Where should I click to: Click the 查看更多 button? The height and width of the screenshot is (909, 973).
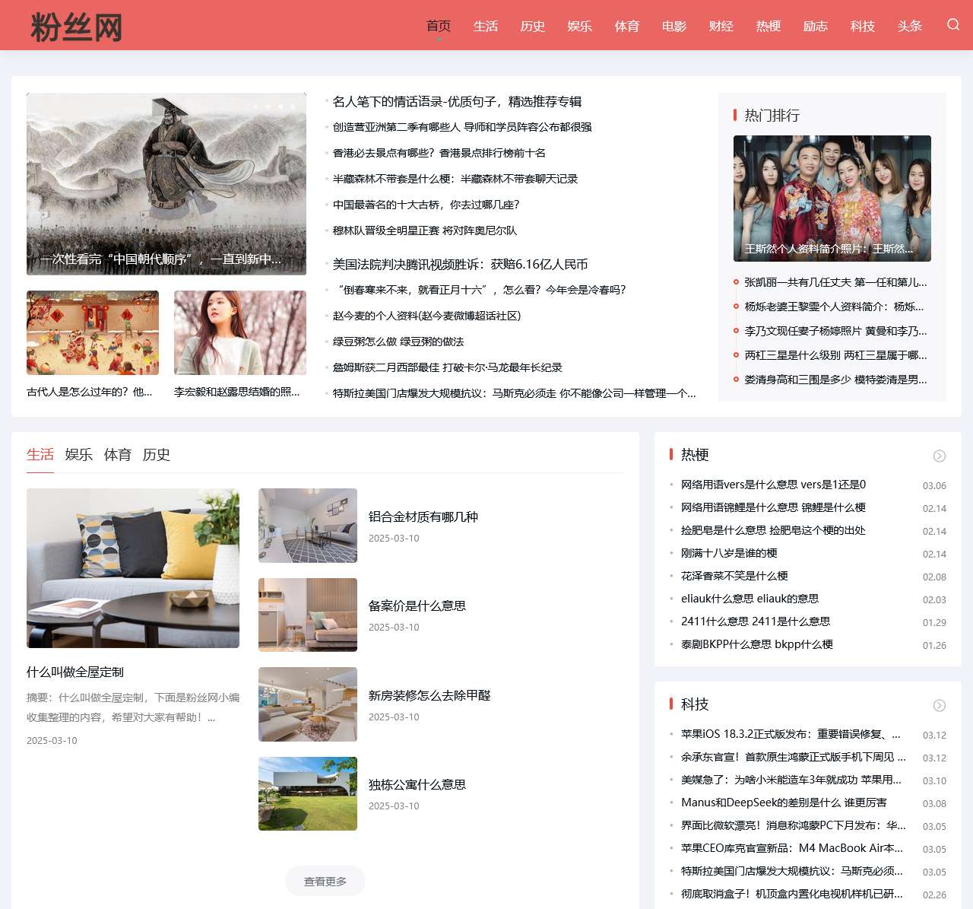click(x=325, y=881)
